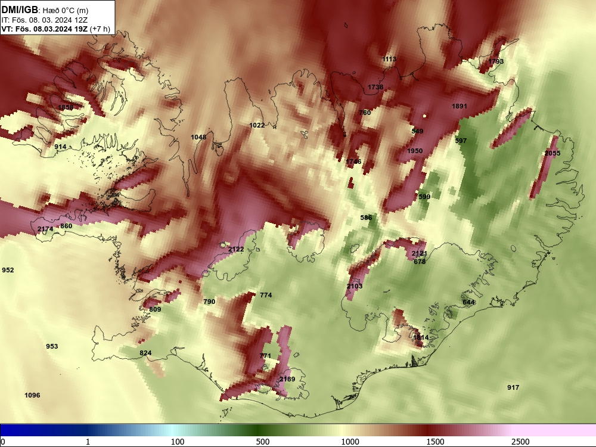Click the map value 914
Screen dimensions: 596x447
click(x=60, y=147)
